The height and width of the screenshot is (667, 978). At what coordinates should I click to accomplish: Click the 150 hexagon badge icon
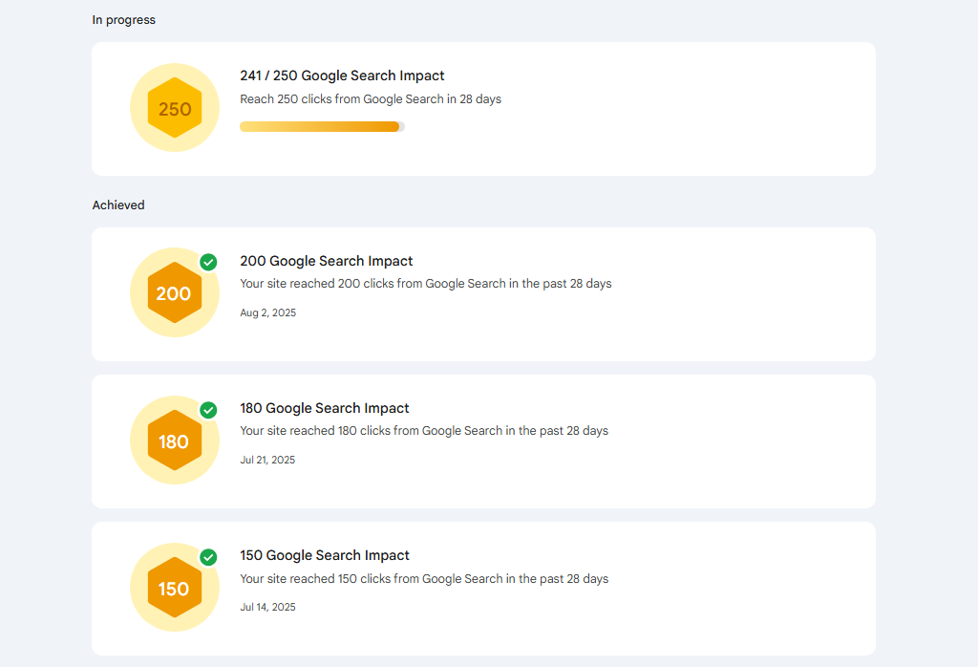click(175, 588)
